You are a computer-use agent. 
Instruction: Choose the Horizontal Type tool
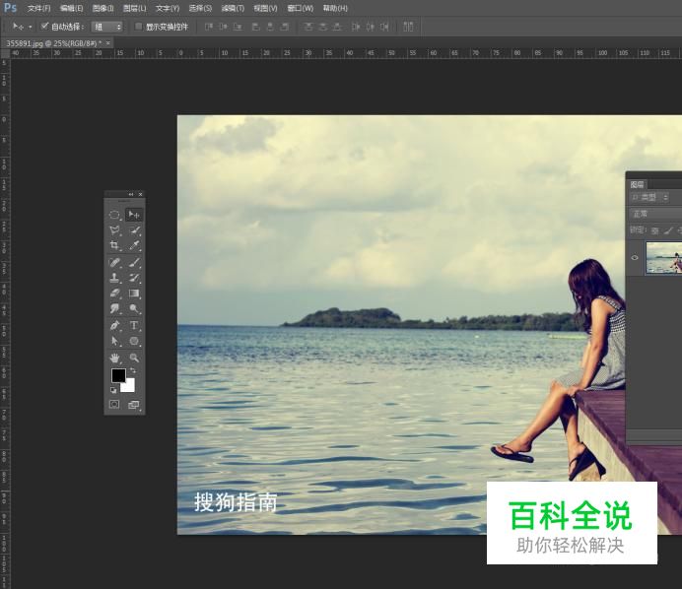click(x=134, y=325)
